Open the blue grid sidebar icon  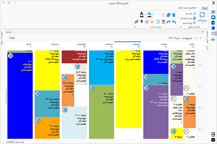(213, 28)
